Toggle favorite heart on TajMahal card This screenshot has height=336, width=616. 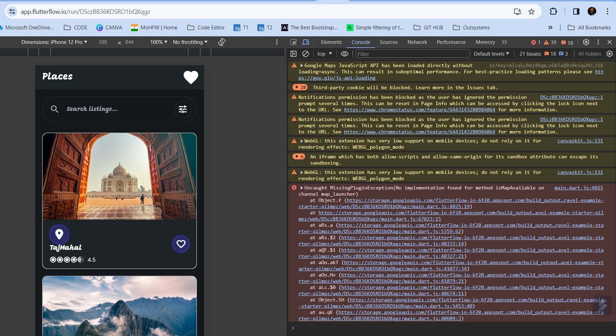pos(181,244)
